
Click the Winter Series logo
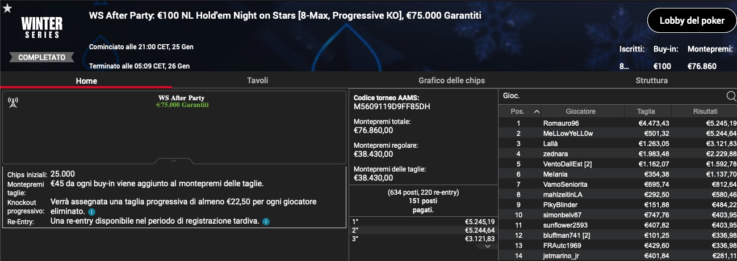point(41,27)
